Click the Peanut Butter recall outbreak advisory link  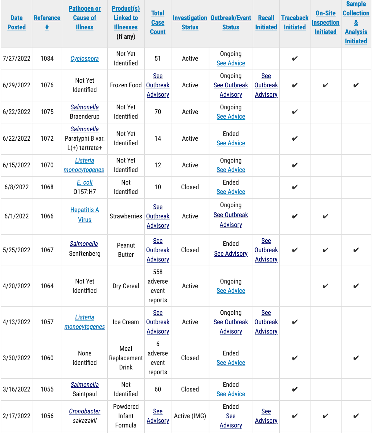[266, 250]
